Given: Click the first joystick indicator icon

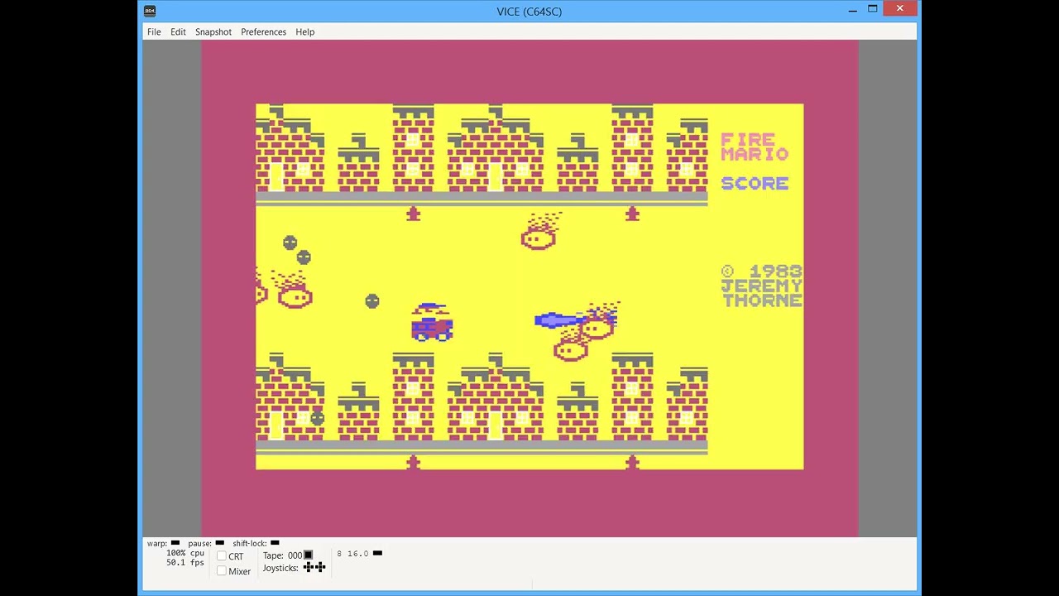Looking at the screenshot, I should tap(308, 567).
